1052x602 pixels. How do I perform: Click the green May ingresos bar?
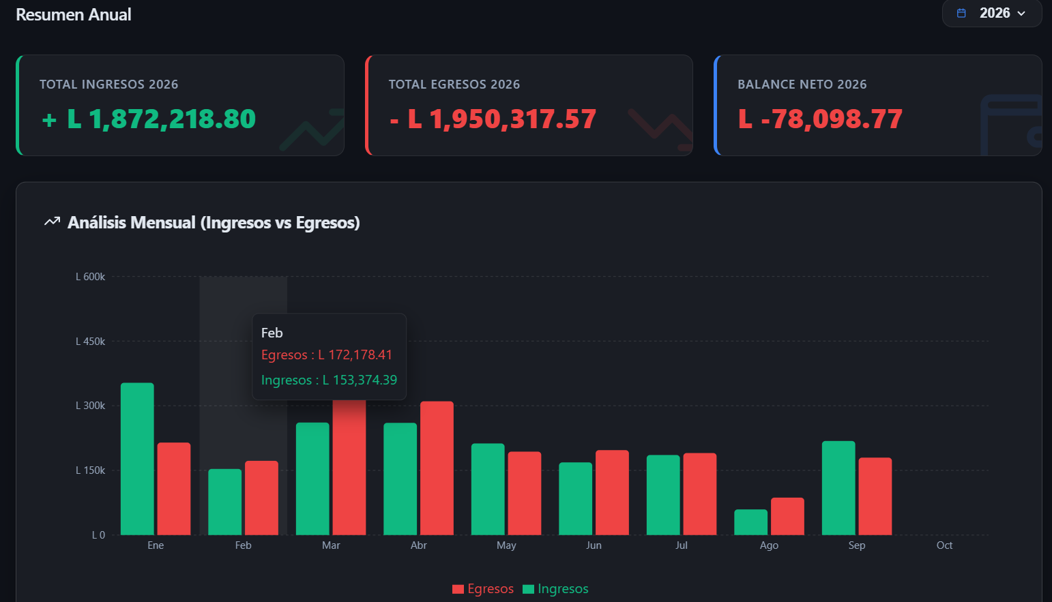[488, 490]
